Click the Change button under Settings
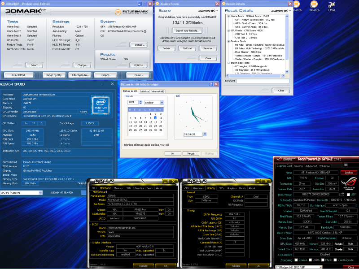This screenshot has height=269, width=359. [x=83, y=65]
